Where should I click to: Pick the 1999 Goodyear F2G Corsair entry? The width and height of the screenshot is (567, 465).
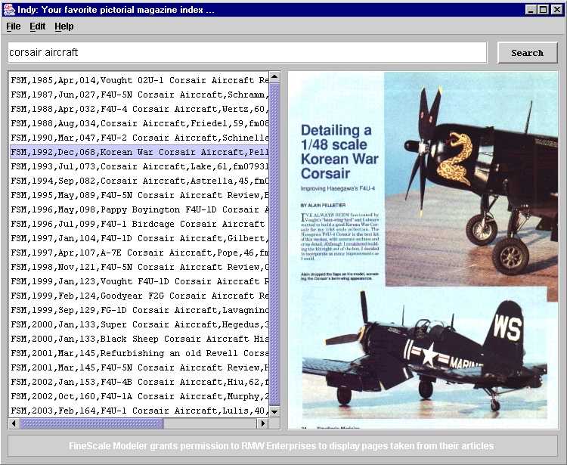coord(139,296)
